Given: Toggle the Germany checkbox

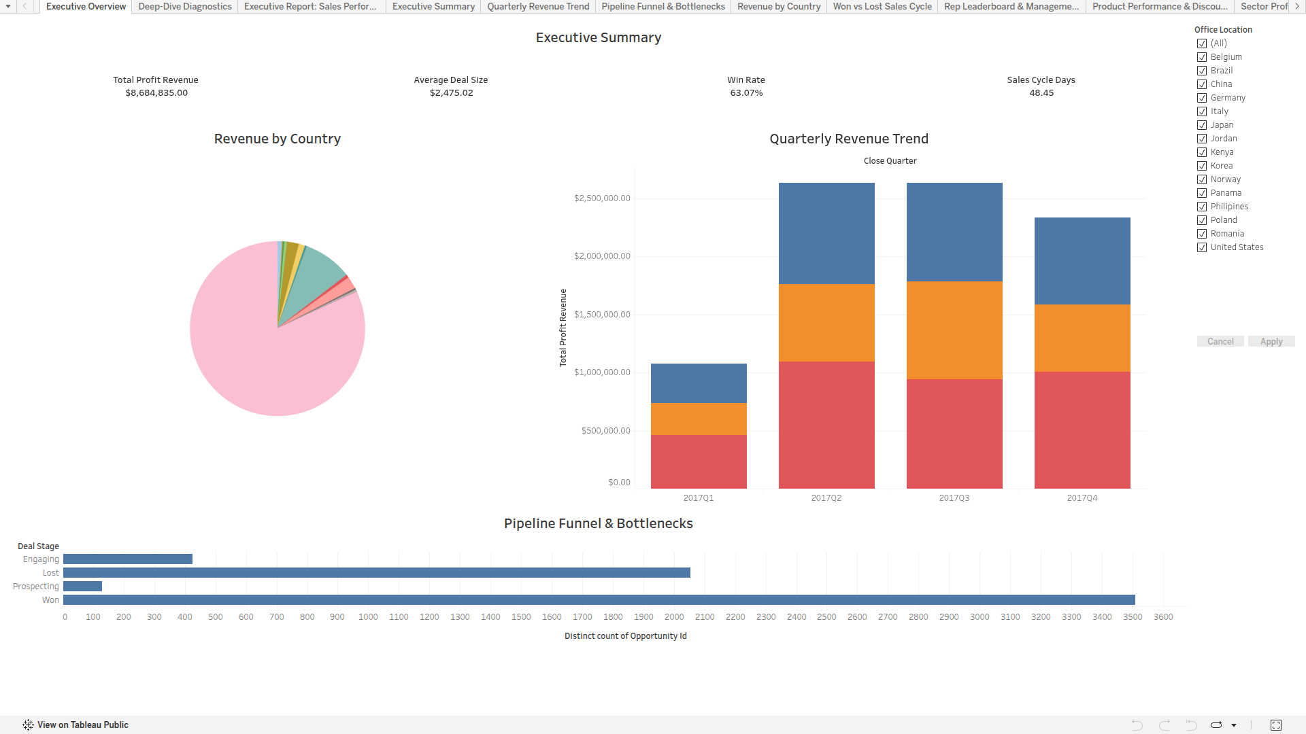Looking at the screenshot, I should coord(1202,98).
